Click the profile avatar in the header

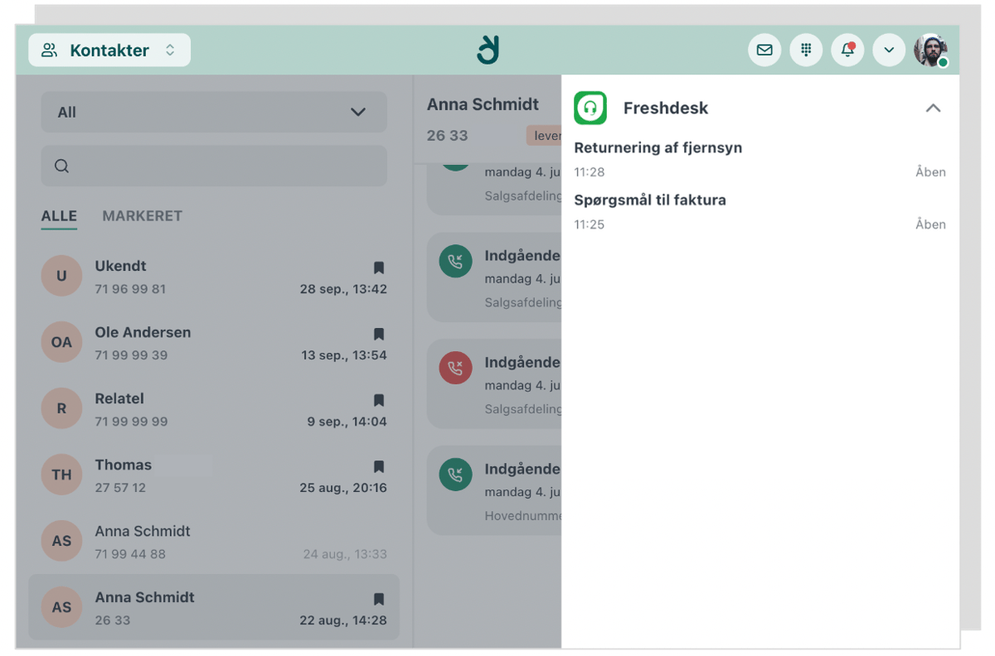[930, 50]
